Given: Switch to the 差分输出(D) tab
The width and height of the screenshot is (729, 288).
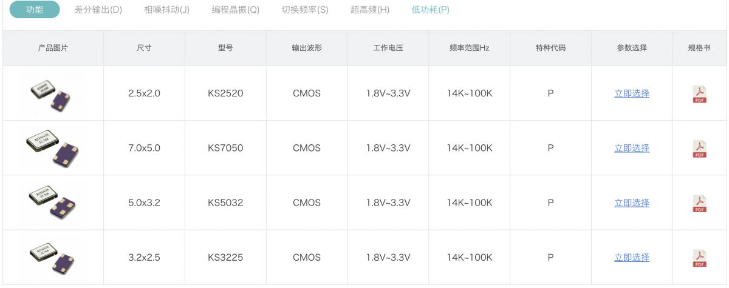Looking at the screenshot, I should [98, 10].
